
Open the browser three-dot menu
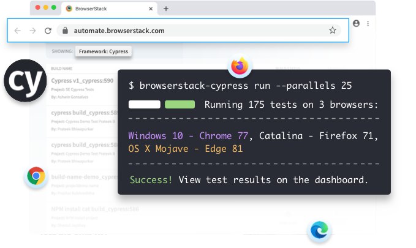pyautogui.click(x=368, y=23)
